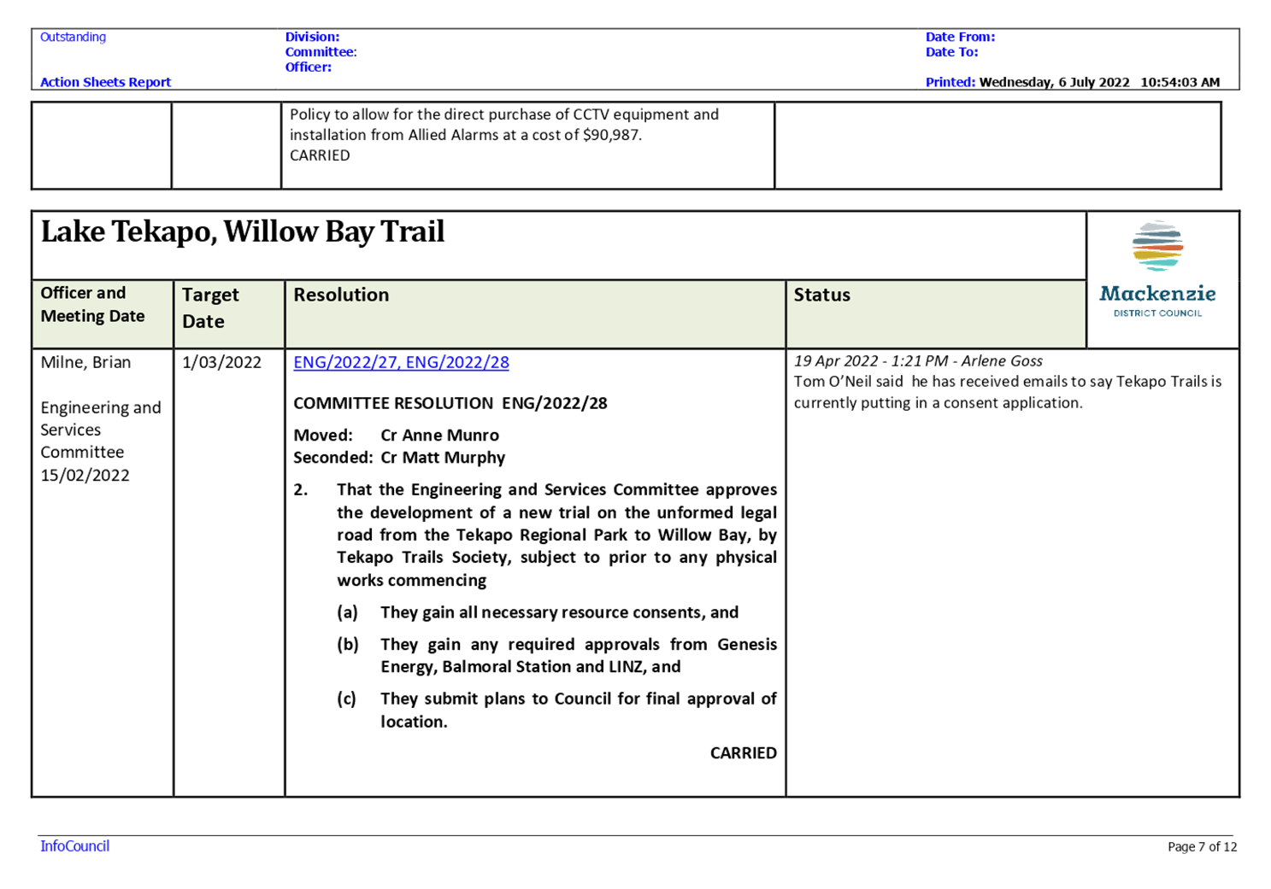Open the Outstanding report filter label
The image size is (1271, 889).
tap(72, 37)
